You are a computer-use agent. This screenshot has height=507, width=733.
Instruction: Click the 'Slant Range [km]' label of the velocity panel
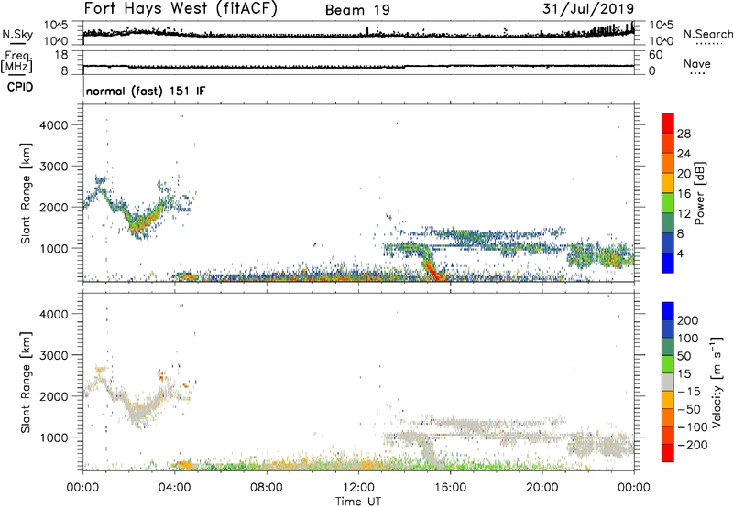coord(26,382)
